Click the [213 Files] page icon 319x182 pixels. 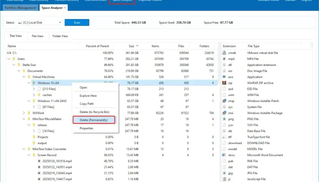click(39, 89)
